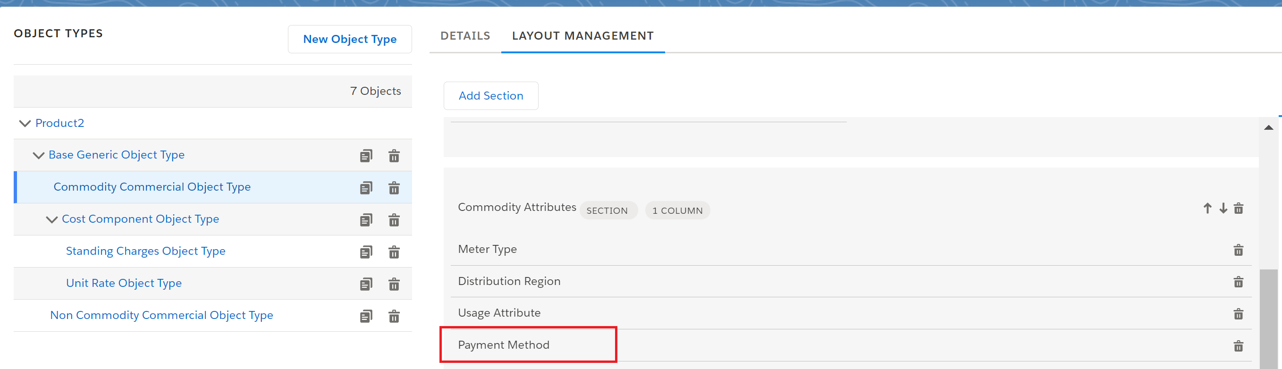Clone Non Commodity Commercial Object Type
This screenshot has width=1282, height=369.
(x=366, y=316)
